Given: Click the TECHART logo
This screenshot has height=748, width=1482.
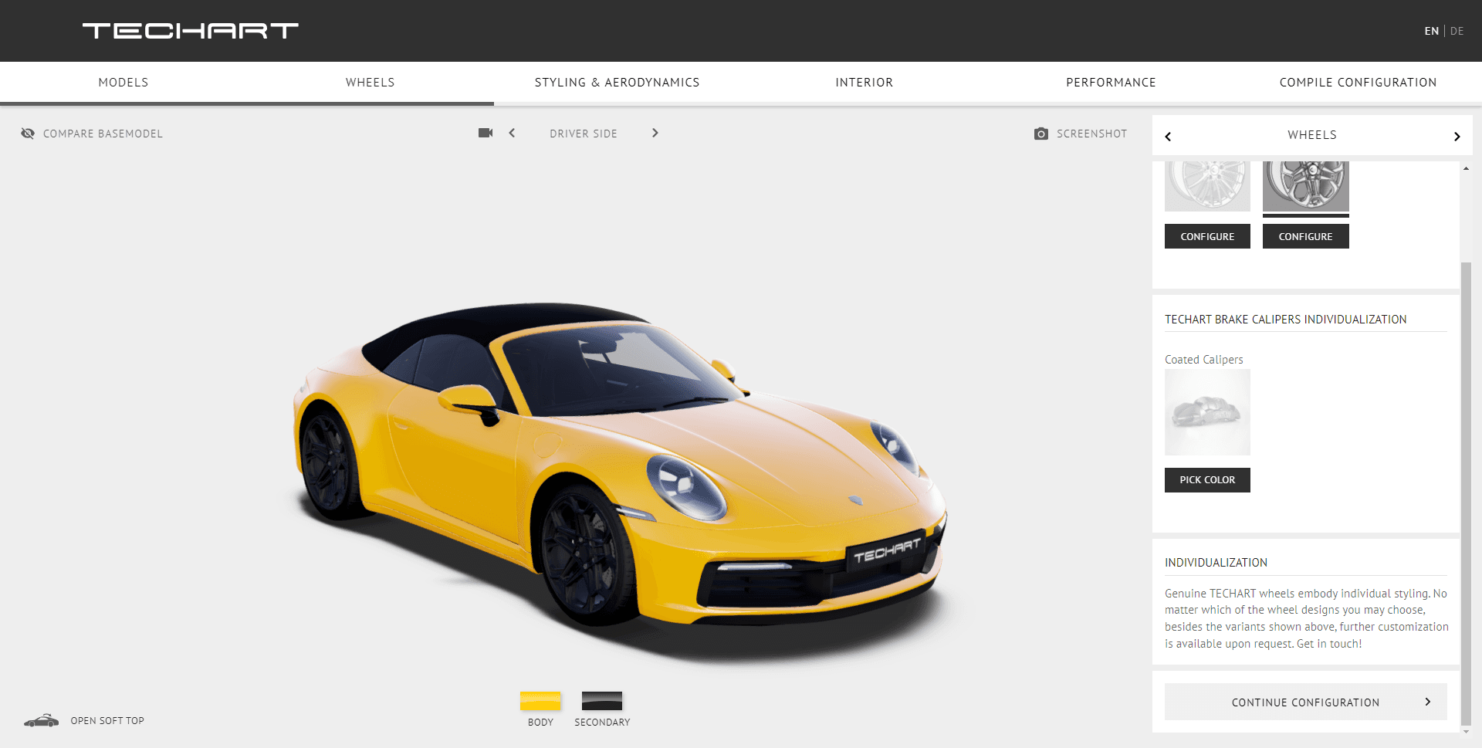Looking at the screenshot, I should (x=190, y=30).
